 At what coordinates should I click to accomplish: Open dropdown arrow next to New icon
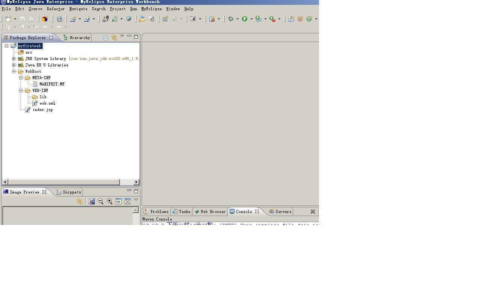[x=15, y=19]
